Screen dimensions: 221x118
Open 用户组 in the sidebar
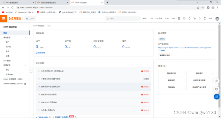[x=8, y=47]
